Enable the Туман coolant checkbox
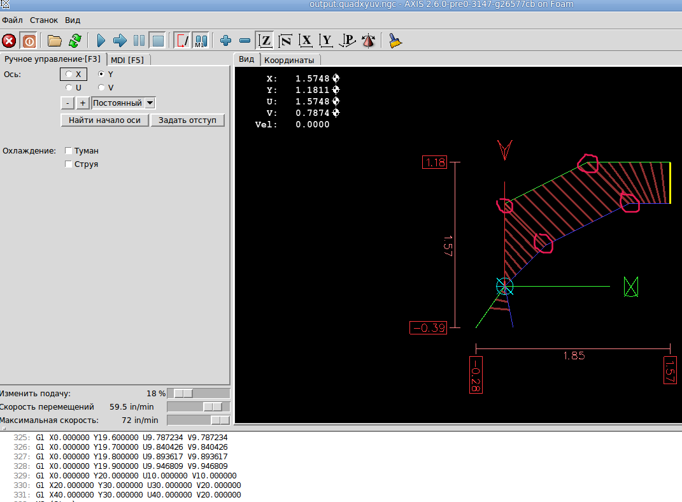 (x=69, y=151)
